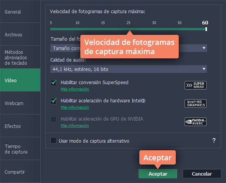This screenshot has width=226, height=183.
Task: Select the Efectos tab
Action: click(x=20, y=126)
